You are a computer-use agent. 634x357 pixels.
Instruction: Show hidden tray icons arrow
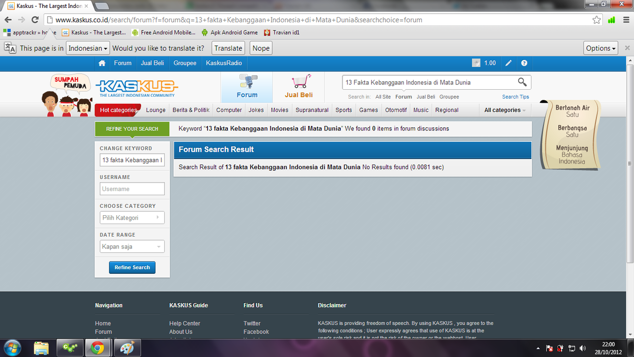[538, 348]
